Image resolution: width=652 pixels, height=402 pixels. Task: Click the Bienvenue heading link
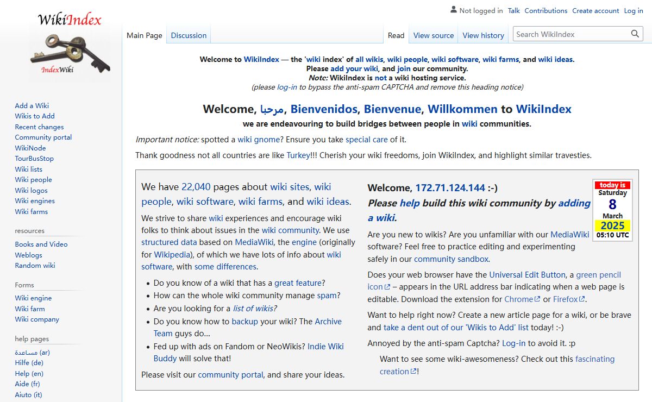tap(392, 109)
